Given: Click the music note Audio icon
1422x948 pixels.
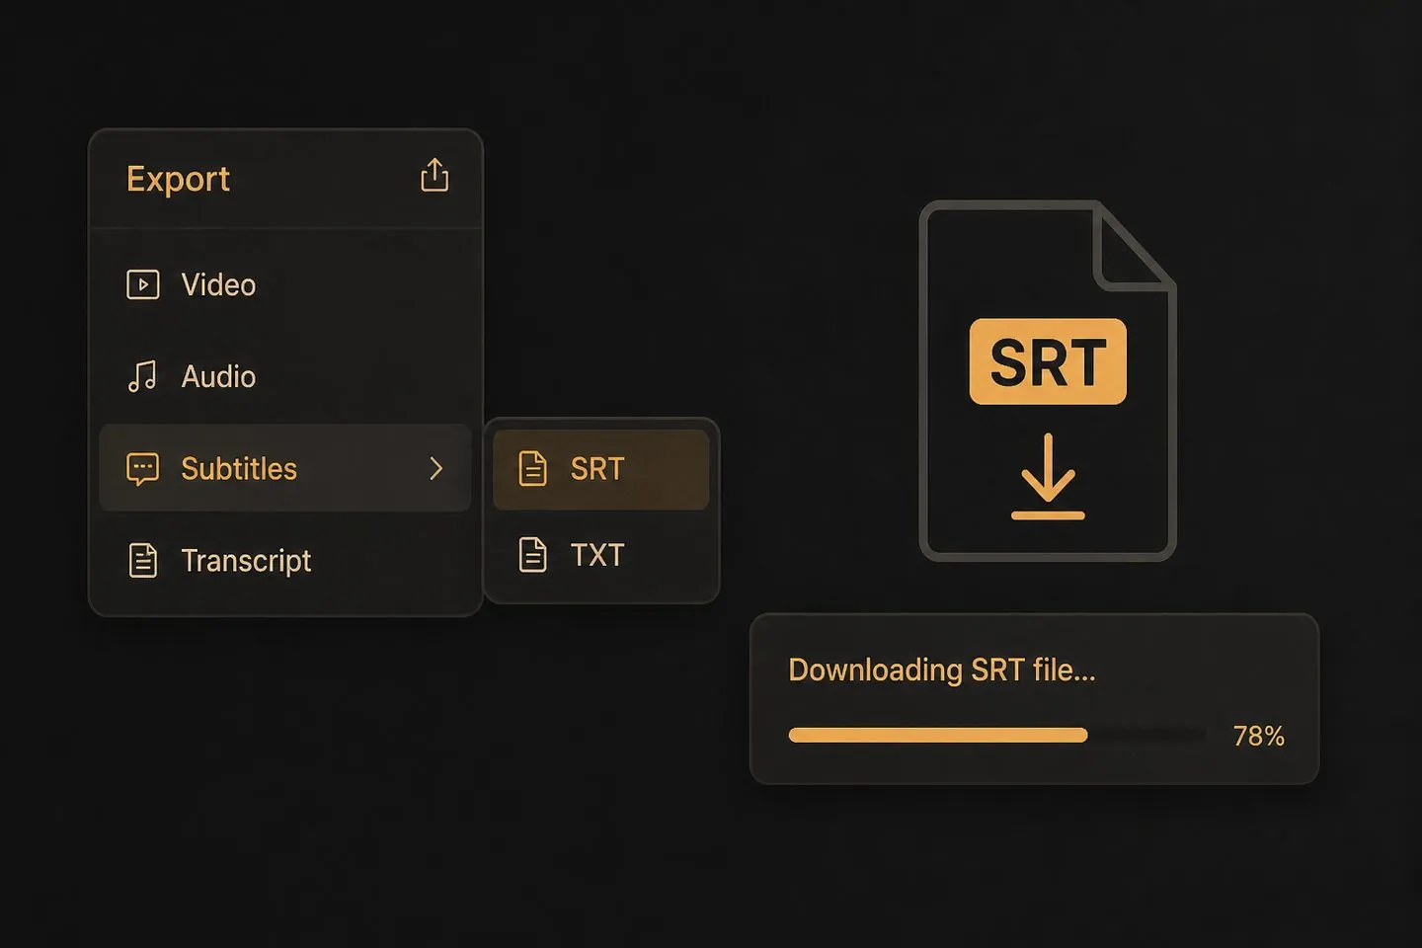Looking at the screenshot, I should click(x=142, y=376).
